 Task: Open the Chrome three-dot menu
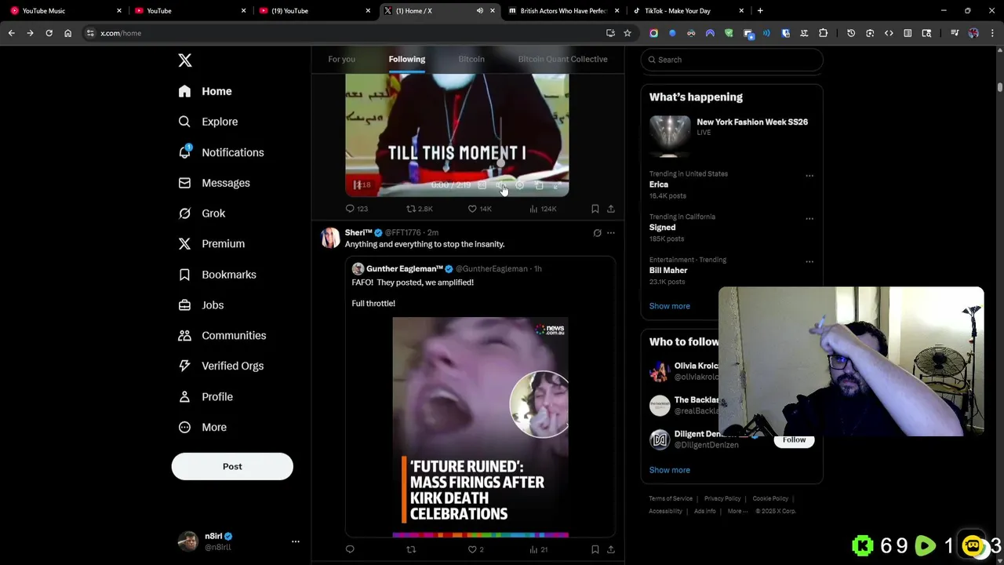click(991, 33)
